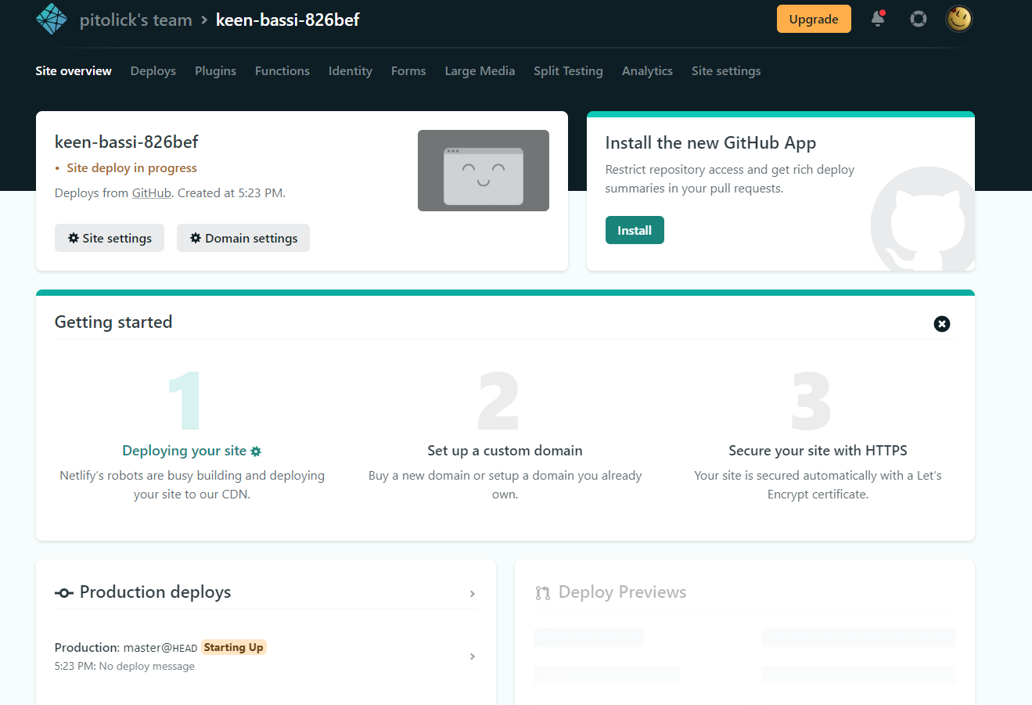The height and width of the screenshot is (705, 1032).
Task: Click the Production deploys commit icon
Action: pos(64,593)
